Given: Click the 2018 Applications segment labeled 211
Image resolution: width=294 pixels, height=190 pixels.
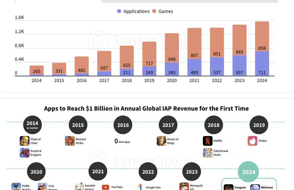Looking at the screenshot, I should click(127, 73).
